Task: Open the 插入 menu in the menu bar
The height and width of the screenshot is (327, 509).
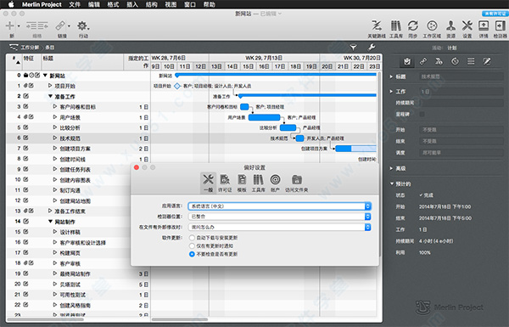Action: (132, 4)
